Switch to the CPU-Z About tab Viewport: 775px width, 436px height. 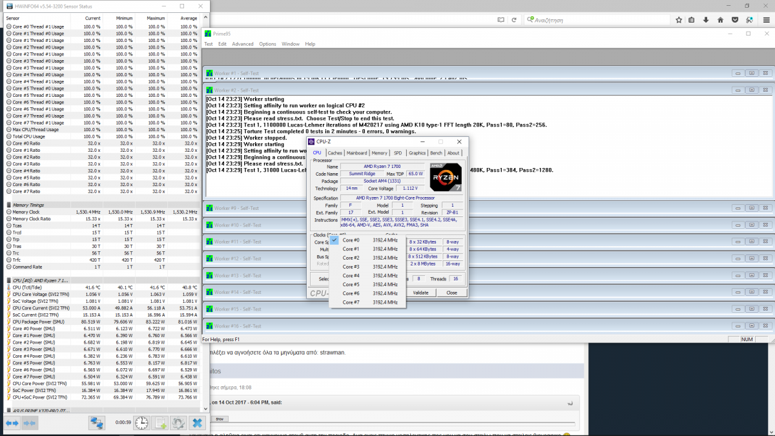pyautogui.click(x=453, y=153)
